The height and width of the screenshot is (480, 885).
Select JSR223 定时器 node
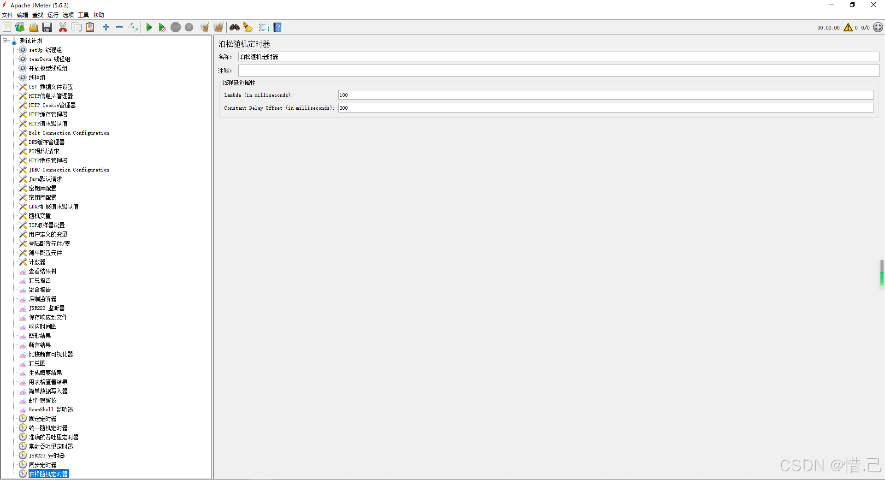[x=47, y=456]
